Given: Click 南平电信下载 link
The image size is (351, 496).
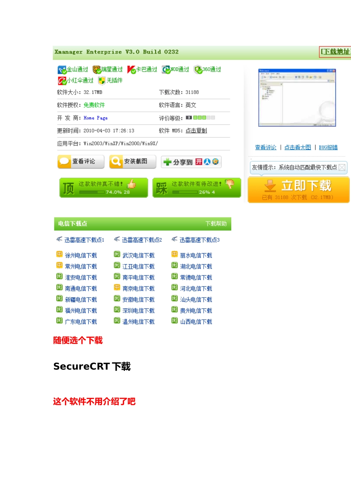Looking at the screenshot, I should (x=139, y=278).
